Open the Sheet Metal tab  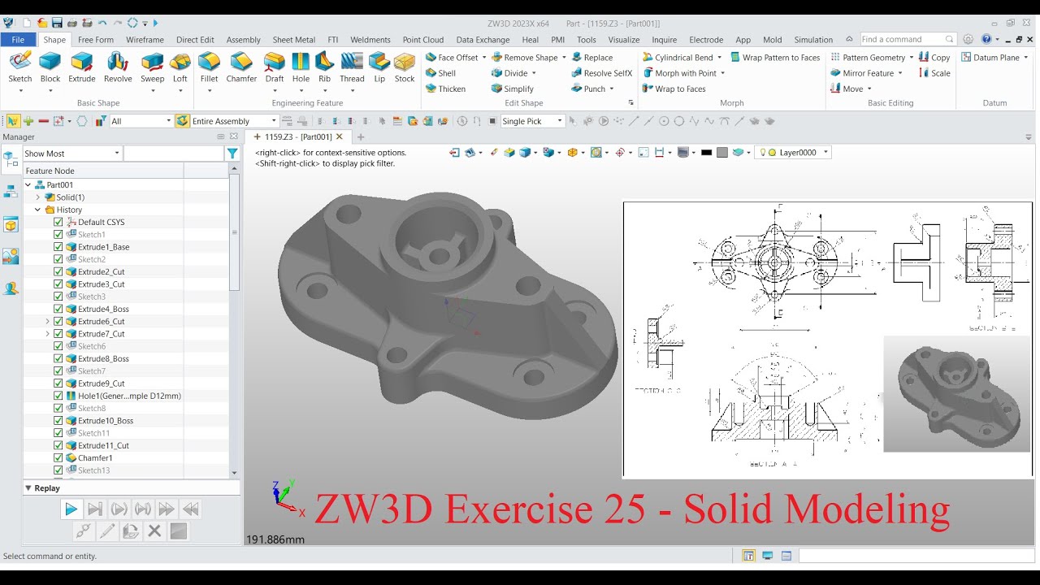[294, 39]
